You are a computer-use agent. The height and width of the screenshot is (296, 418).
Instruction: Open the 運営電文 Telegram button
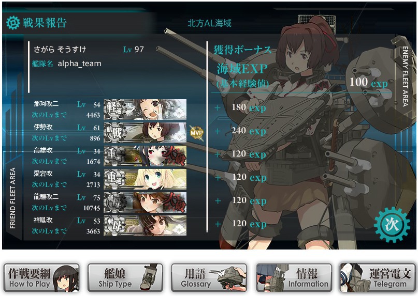377,278
